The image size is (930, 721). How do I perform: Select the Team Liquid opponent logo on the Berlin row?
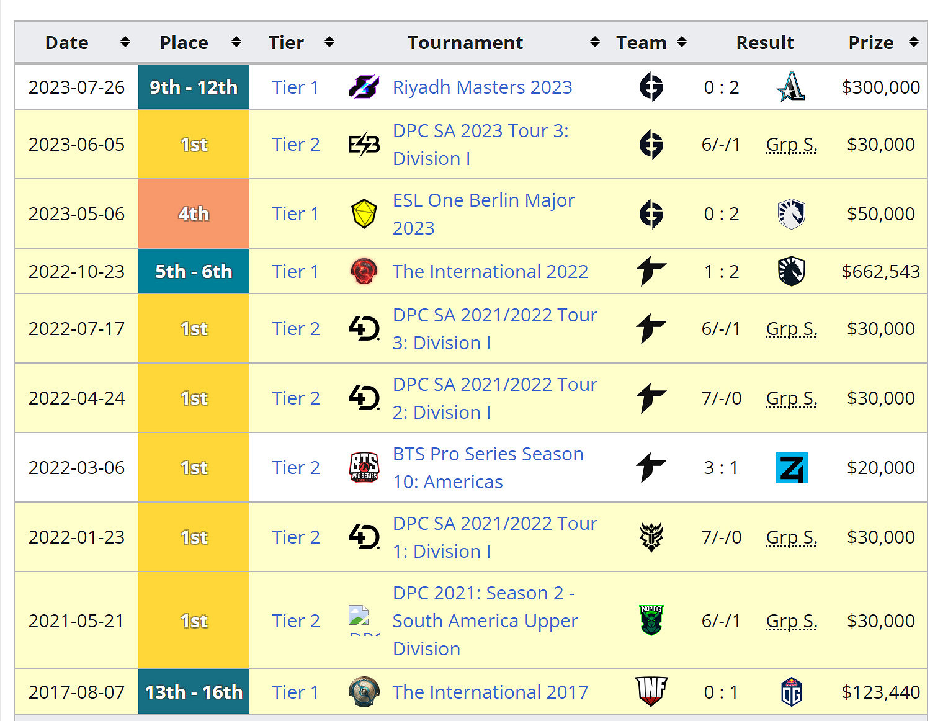coord(792,213)
